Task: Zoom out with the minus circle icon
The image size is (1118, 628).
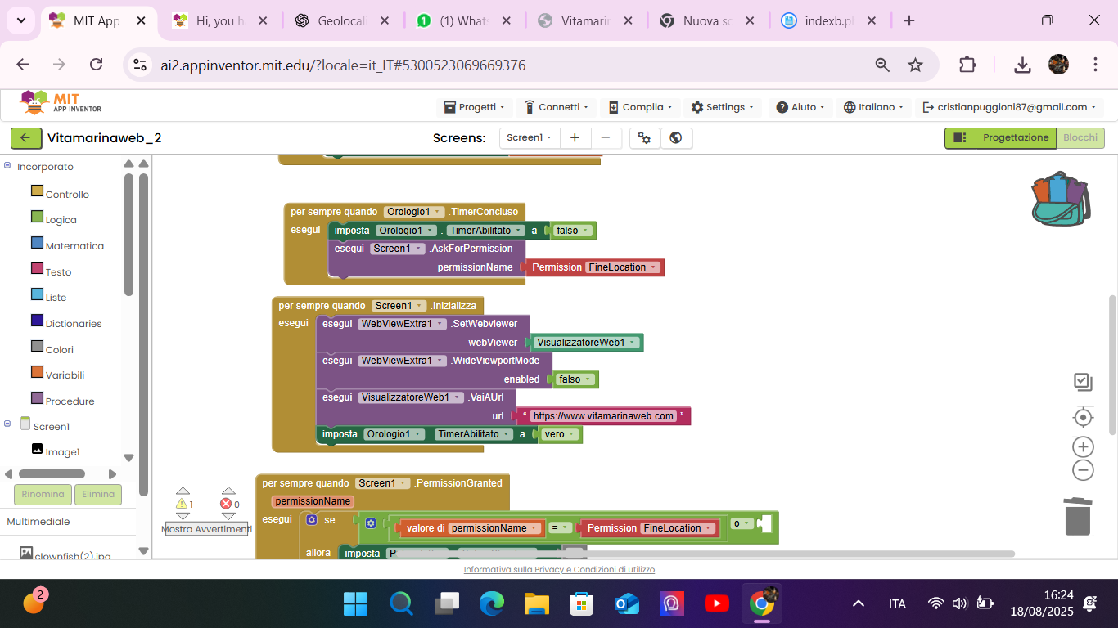Action: tap(1083, 470)
